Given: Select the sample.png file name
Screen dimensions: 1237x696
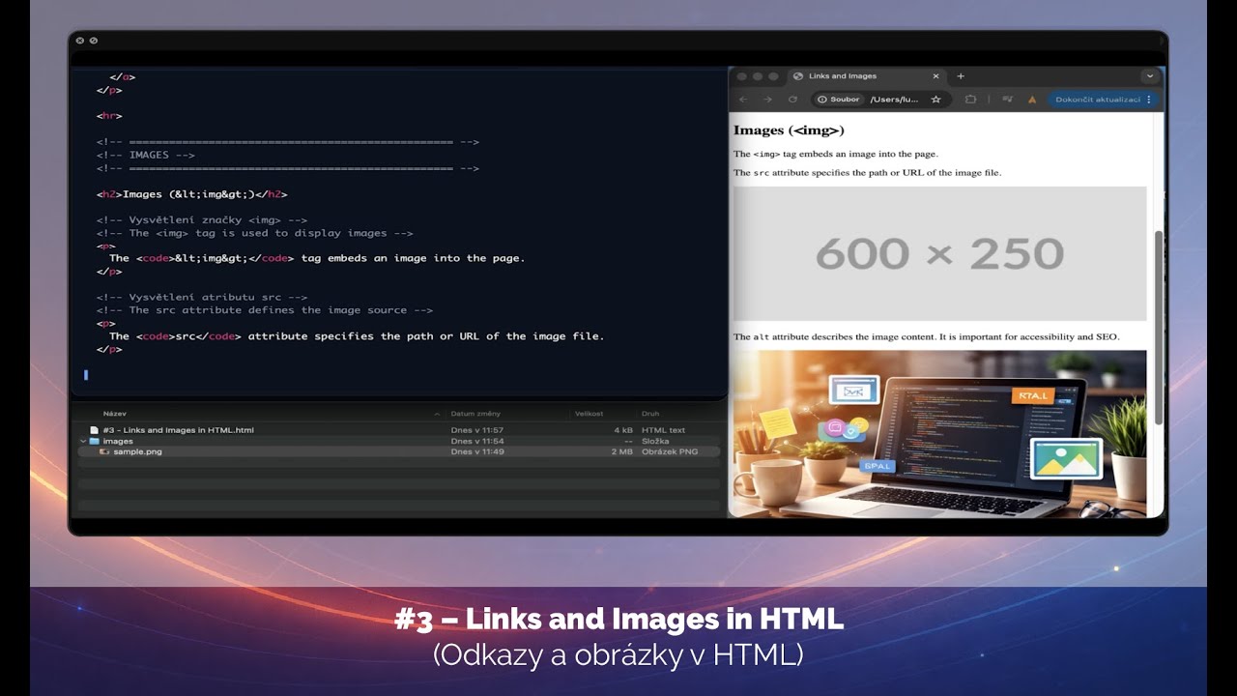Looking at the screenshot, I should point(137,451).
